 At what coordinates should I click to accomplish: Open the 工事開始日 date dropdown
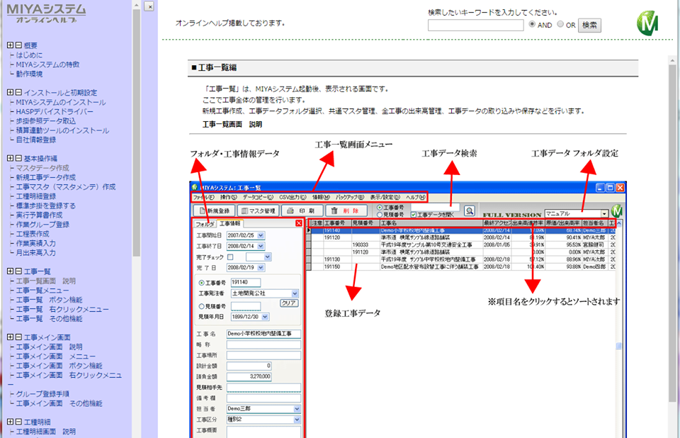click(261, 235)
